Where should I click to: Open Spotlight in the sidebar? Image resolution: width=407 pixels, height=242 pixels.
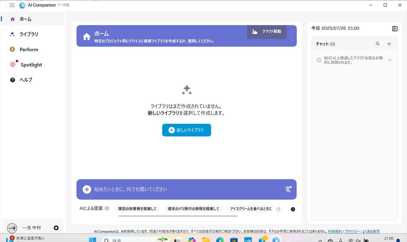click(x=33, y=65)
